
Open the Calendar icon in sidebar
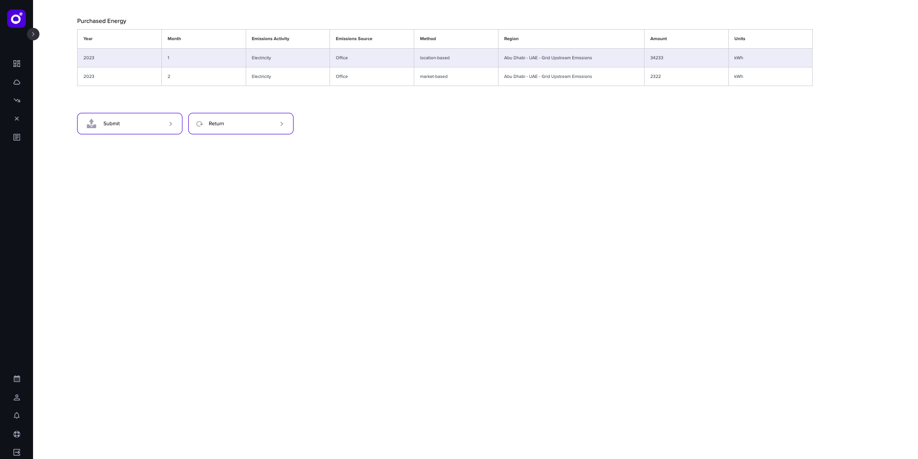pos(16,379)
